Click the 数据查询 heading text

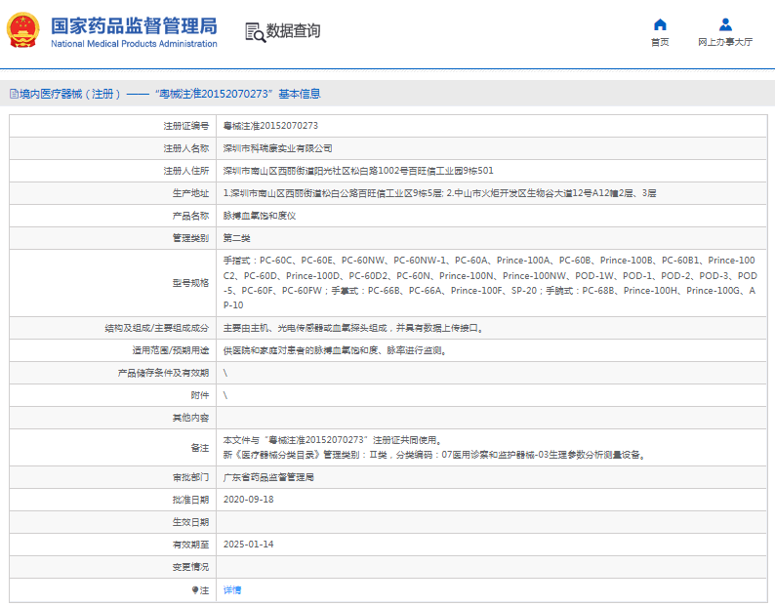point(293,31)
